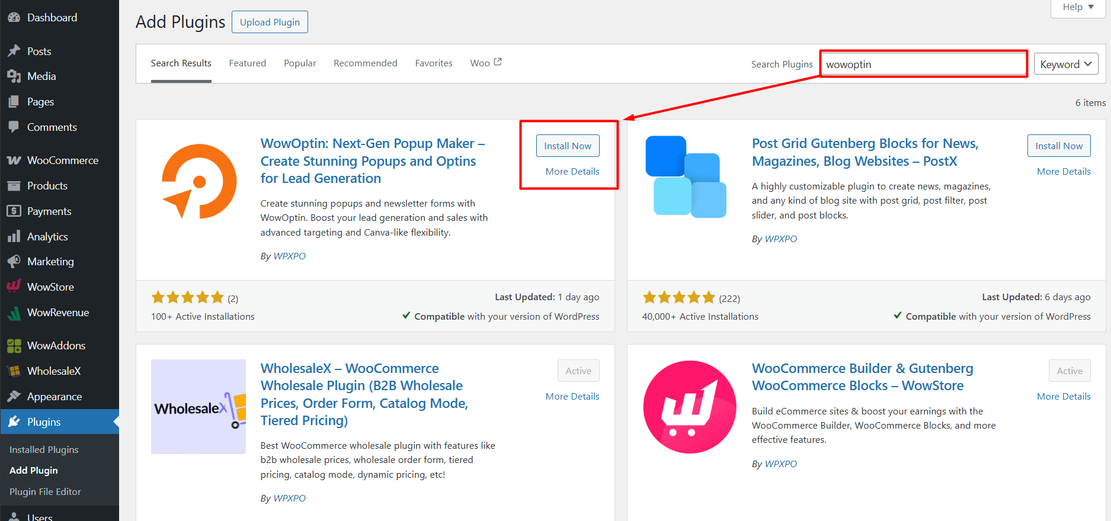The image size is (1111, 521).
Task: Click the WowStore pink cart logo
Action: 690,407
